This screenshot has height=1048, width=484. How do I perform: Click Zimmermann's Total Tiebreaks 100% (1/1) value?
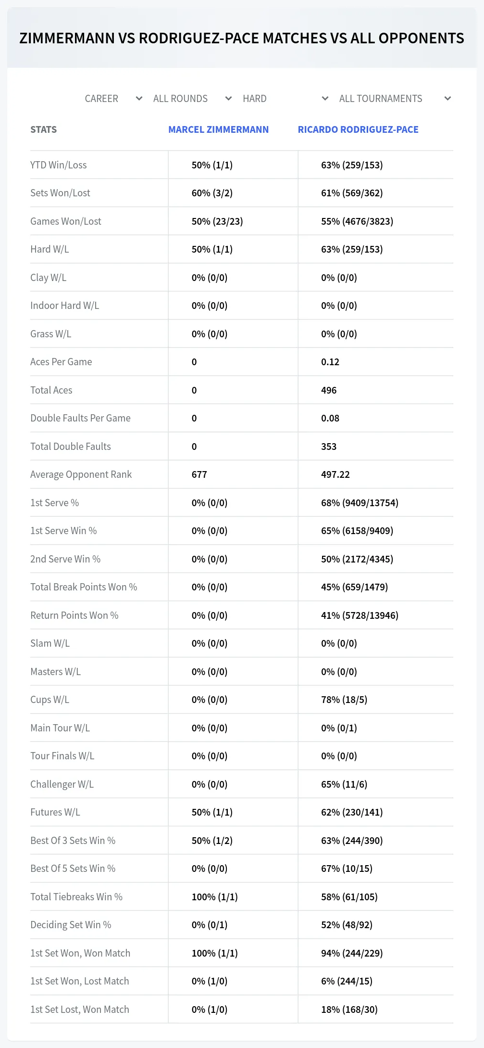(215, 897)
